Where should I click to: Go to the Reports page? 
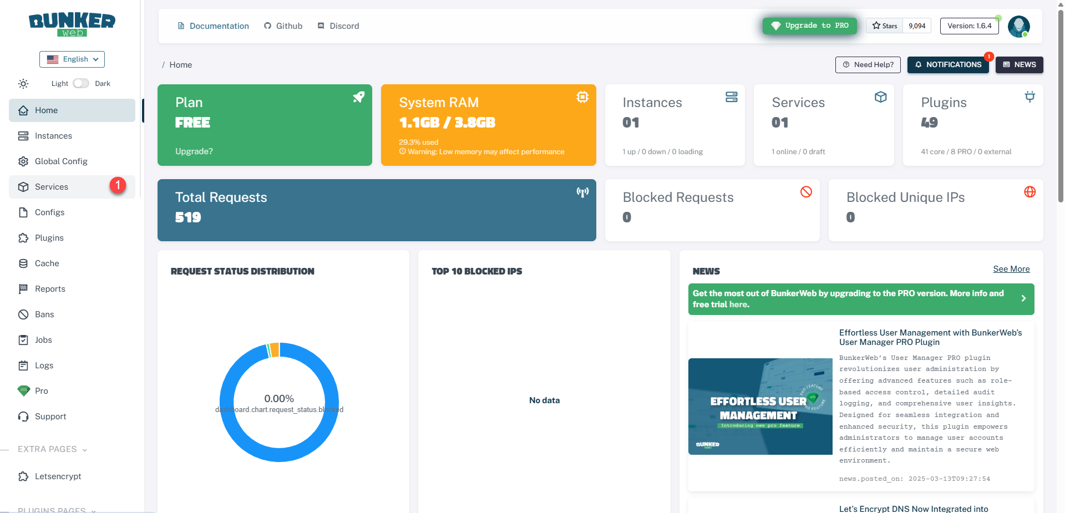(50, 289)
